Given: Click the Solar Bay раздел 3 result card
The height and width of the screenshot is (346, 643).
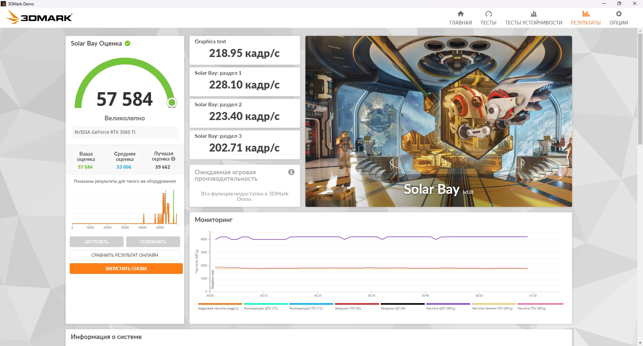Looking at the screenshot, I should (245, 145).
